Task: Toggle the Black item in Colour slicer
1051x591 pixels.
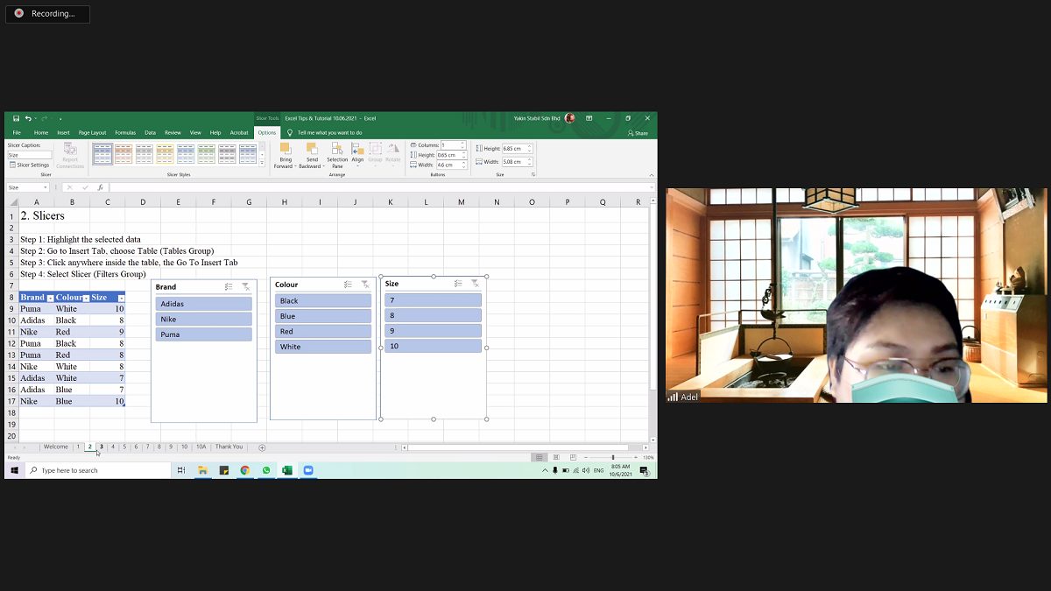Action: (x=323, y=300)
